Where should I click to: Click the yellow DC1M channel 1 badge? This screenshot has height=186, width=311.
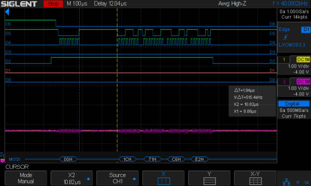coord(303,59)
